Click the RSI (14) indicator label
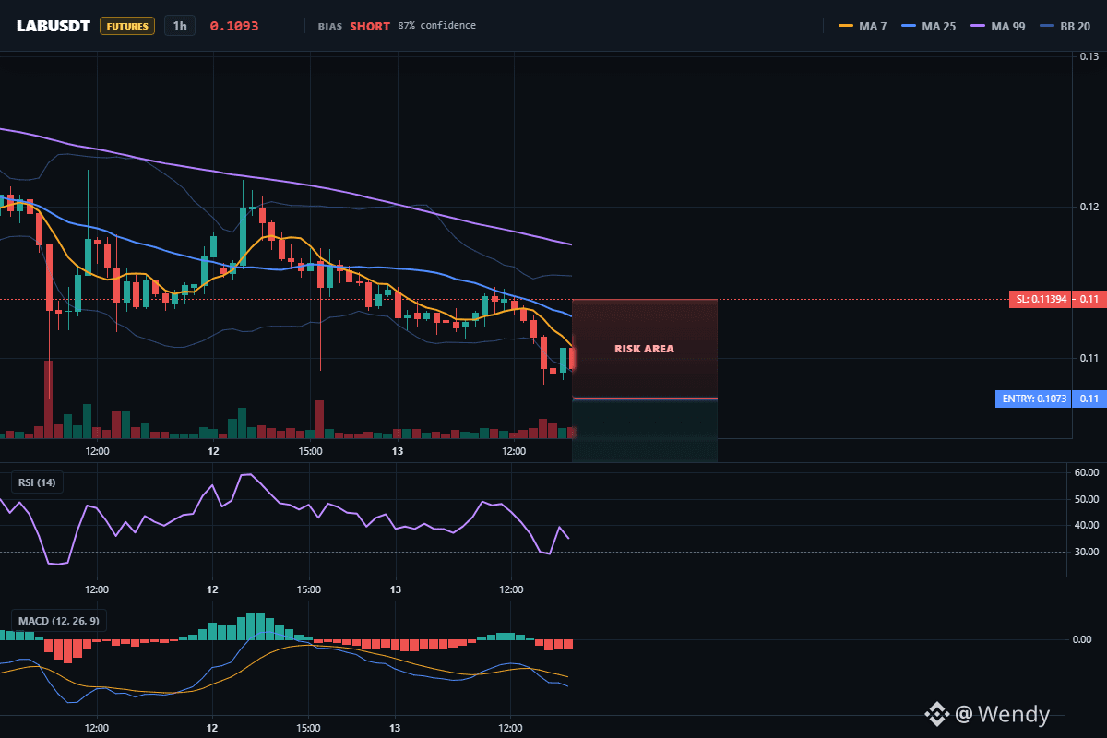 [37, 482]
